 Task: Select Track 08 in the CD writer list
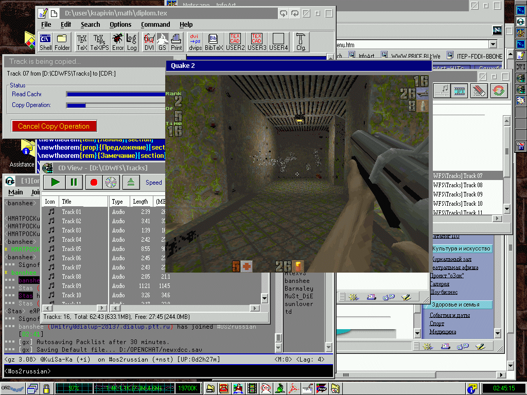point(458,185)
